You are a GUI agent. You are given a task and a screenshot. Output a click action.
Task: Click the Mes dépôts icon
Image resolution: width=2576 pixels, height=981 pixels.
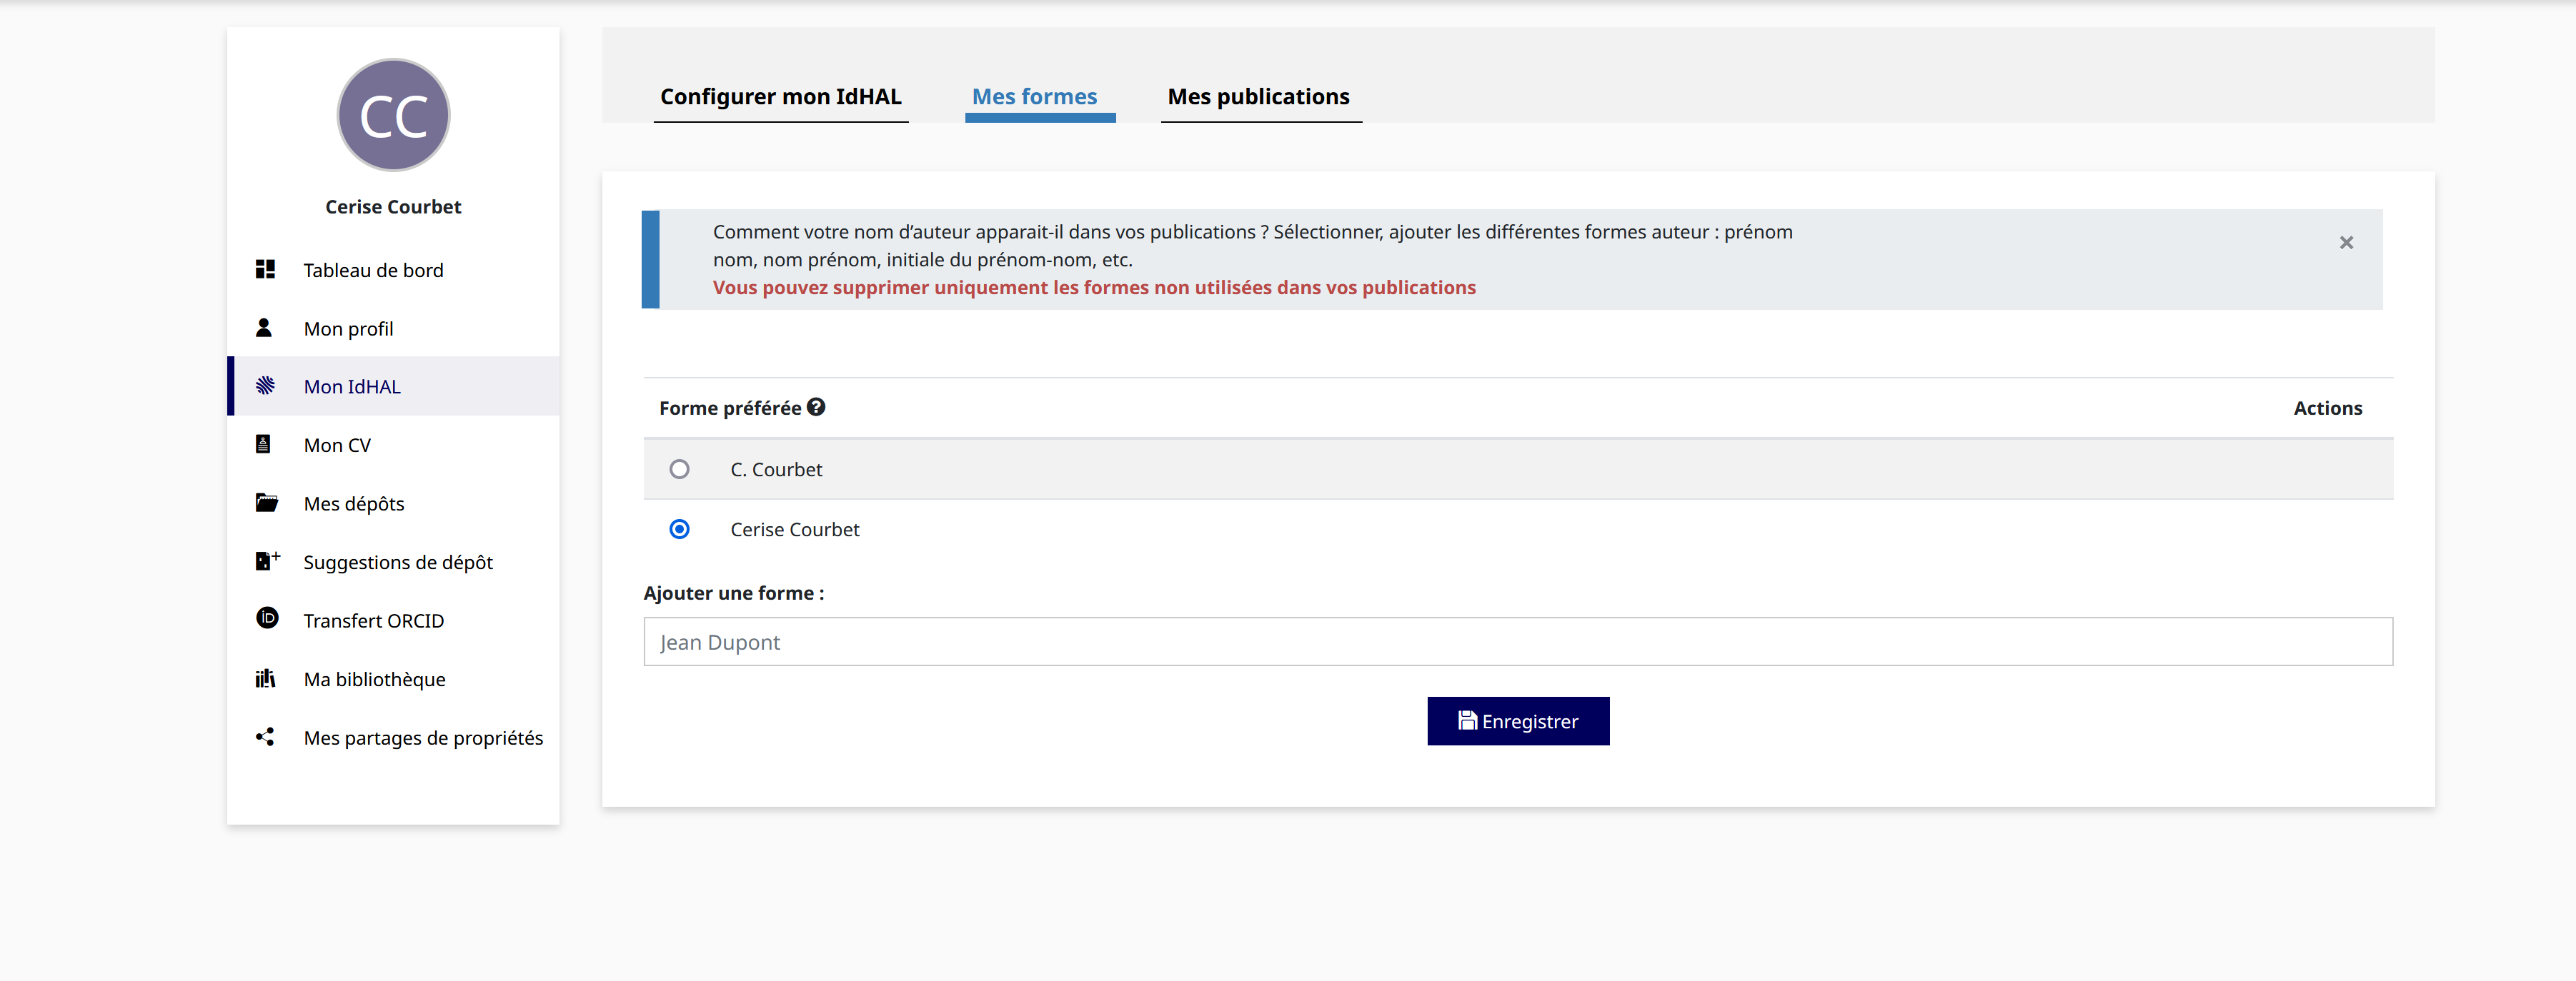pyautogui.click(x=268, y=502)
